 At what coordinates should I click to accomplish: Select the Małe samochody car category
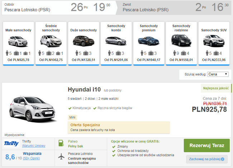(18, 43)
